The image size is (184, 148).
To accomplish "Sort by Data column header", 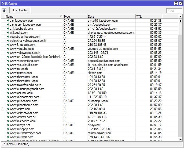I will tap(111, 17).
